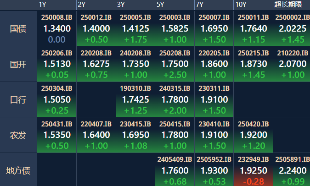This screenshot has width=310, height=186.
Task: Click the 地方债 row label
Action: [18, 170]
